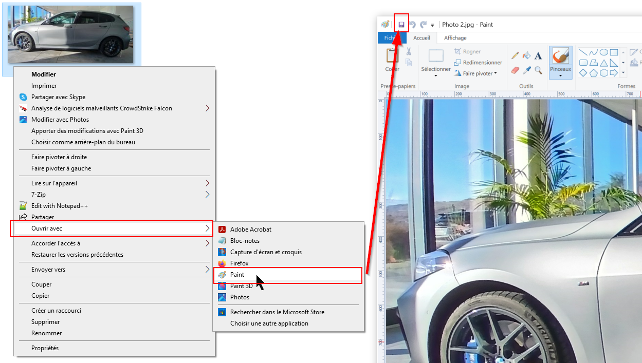Choose Apporter des modifications avec Paint 3D

(114, 131)
